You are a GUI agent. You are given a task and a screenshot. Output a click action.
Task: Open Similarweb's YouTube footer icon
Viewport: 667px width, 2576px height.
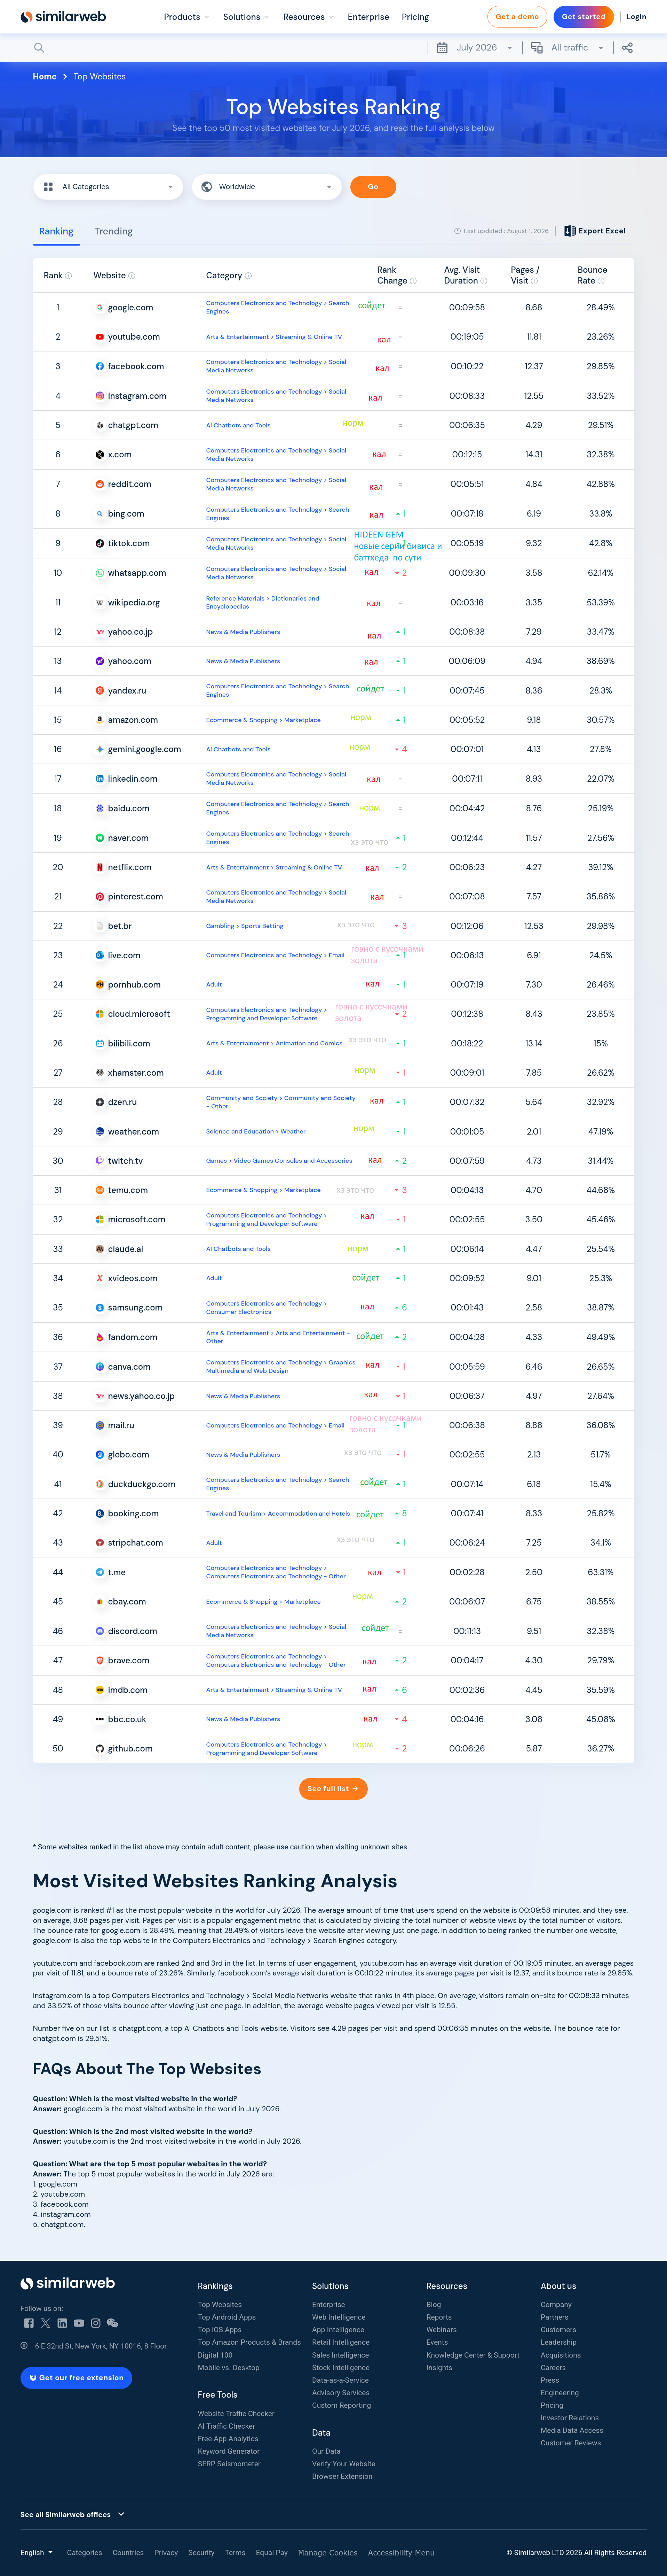click(x=79, y=2323)
